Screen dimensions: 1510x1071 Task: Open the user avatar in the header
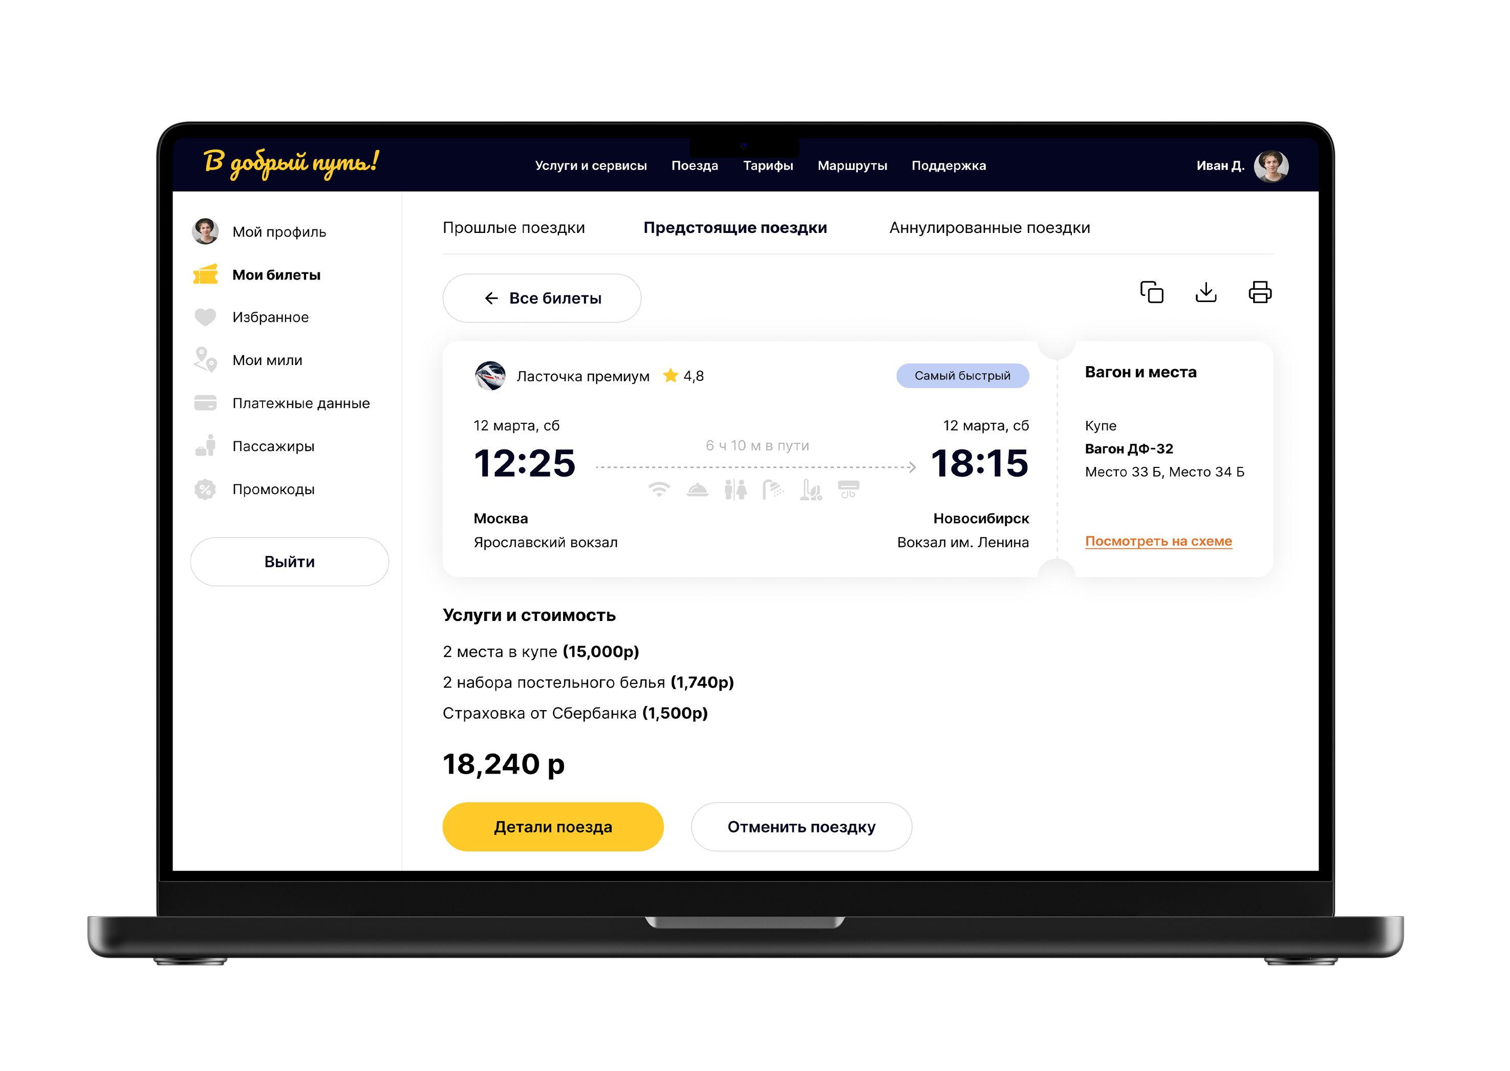[1270, 165]
